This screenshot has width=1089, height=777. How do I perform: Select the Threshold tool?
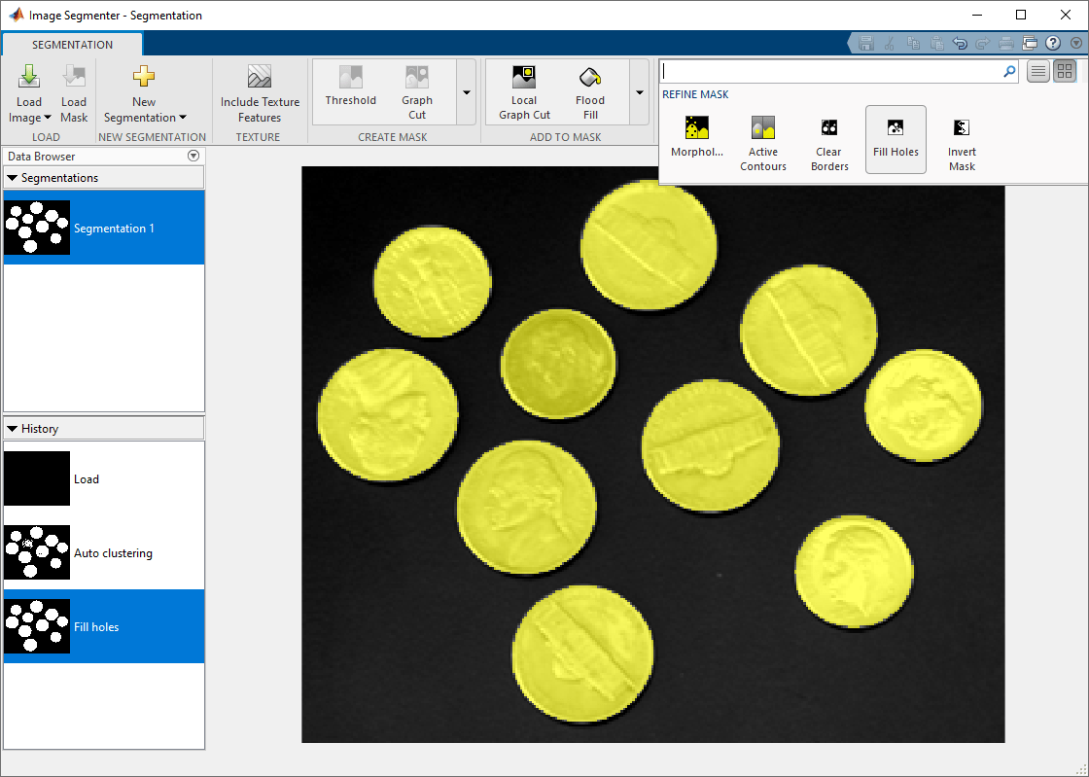[x=351, y=87]
